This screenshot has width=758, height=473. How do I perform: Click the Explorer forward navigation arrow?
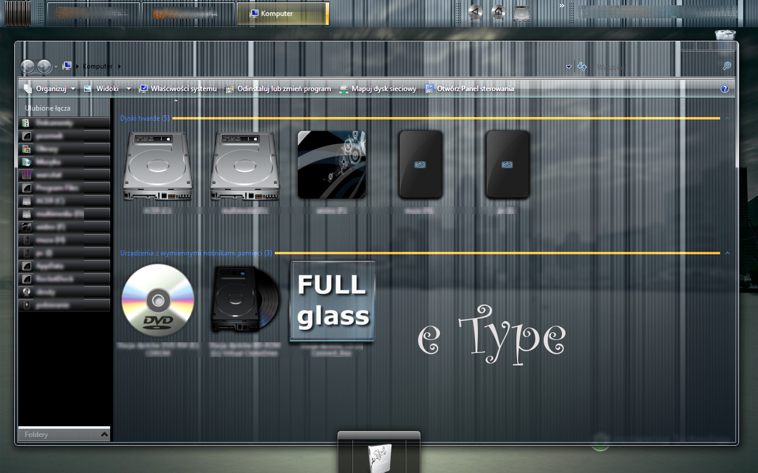(44, 66)
